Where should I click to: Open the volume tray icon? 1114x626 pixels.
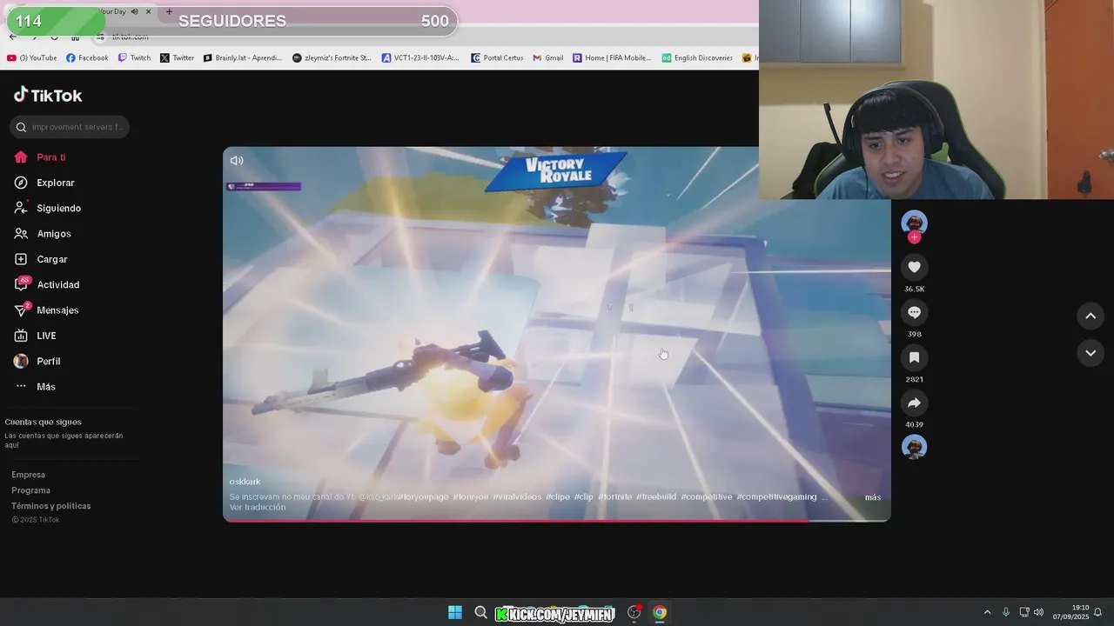(1038, 613)
